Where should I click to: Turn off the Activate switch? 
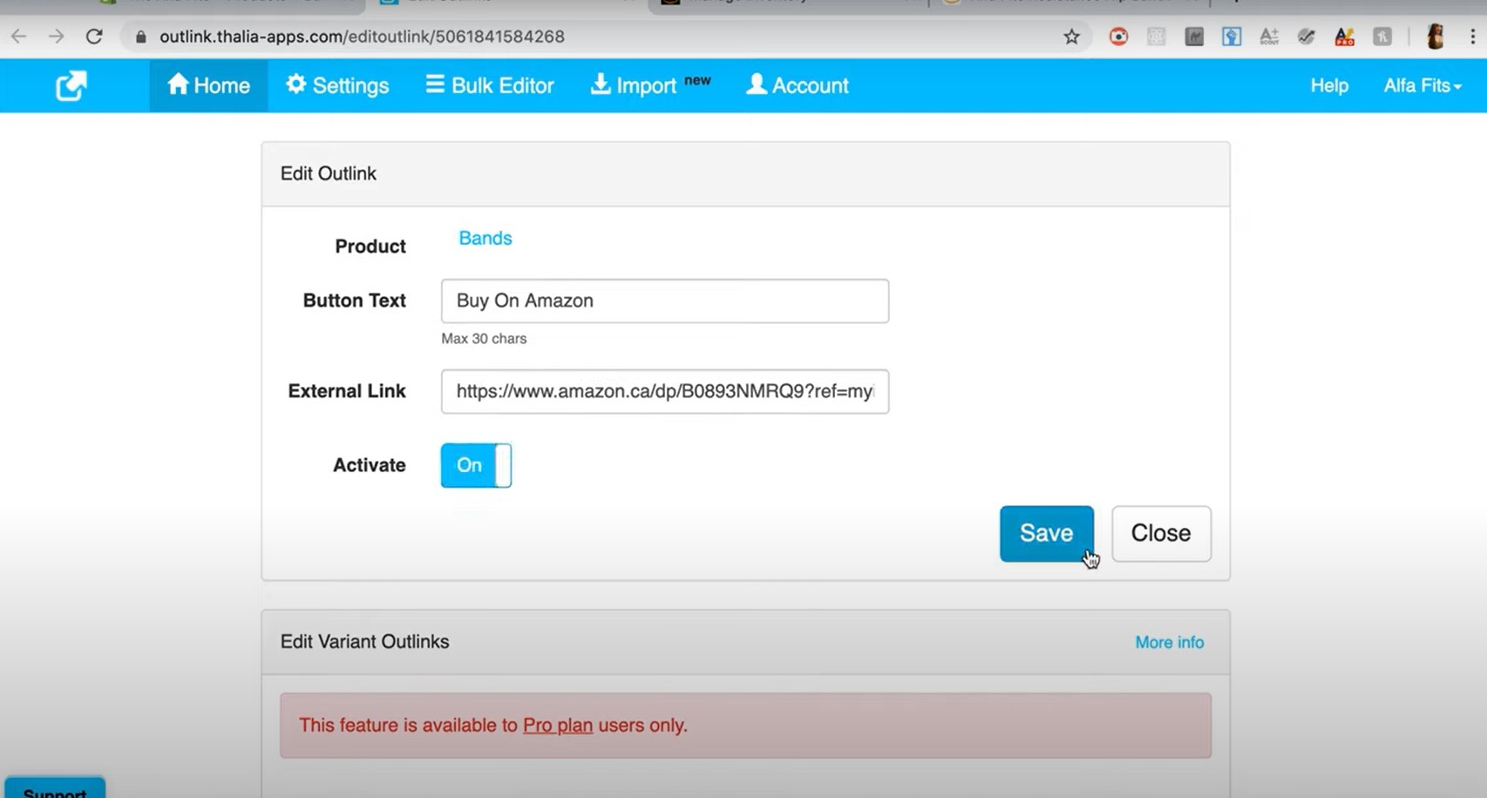point(475,465)
